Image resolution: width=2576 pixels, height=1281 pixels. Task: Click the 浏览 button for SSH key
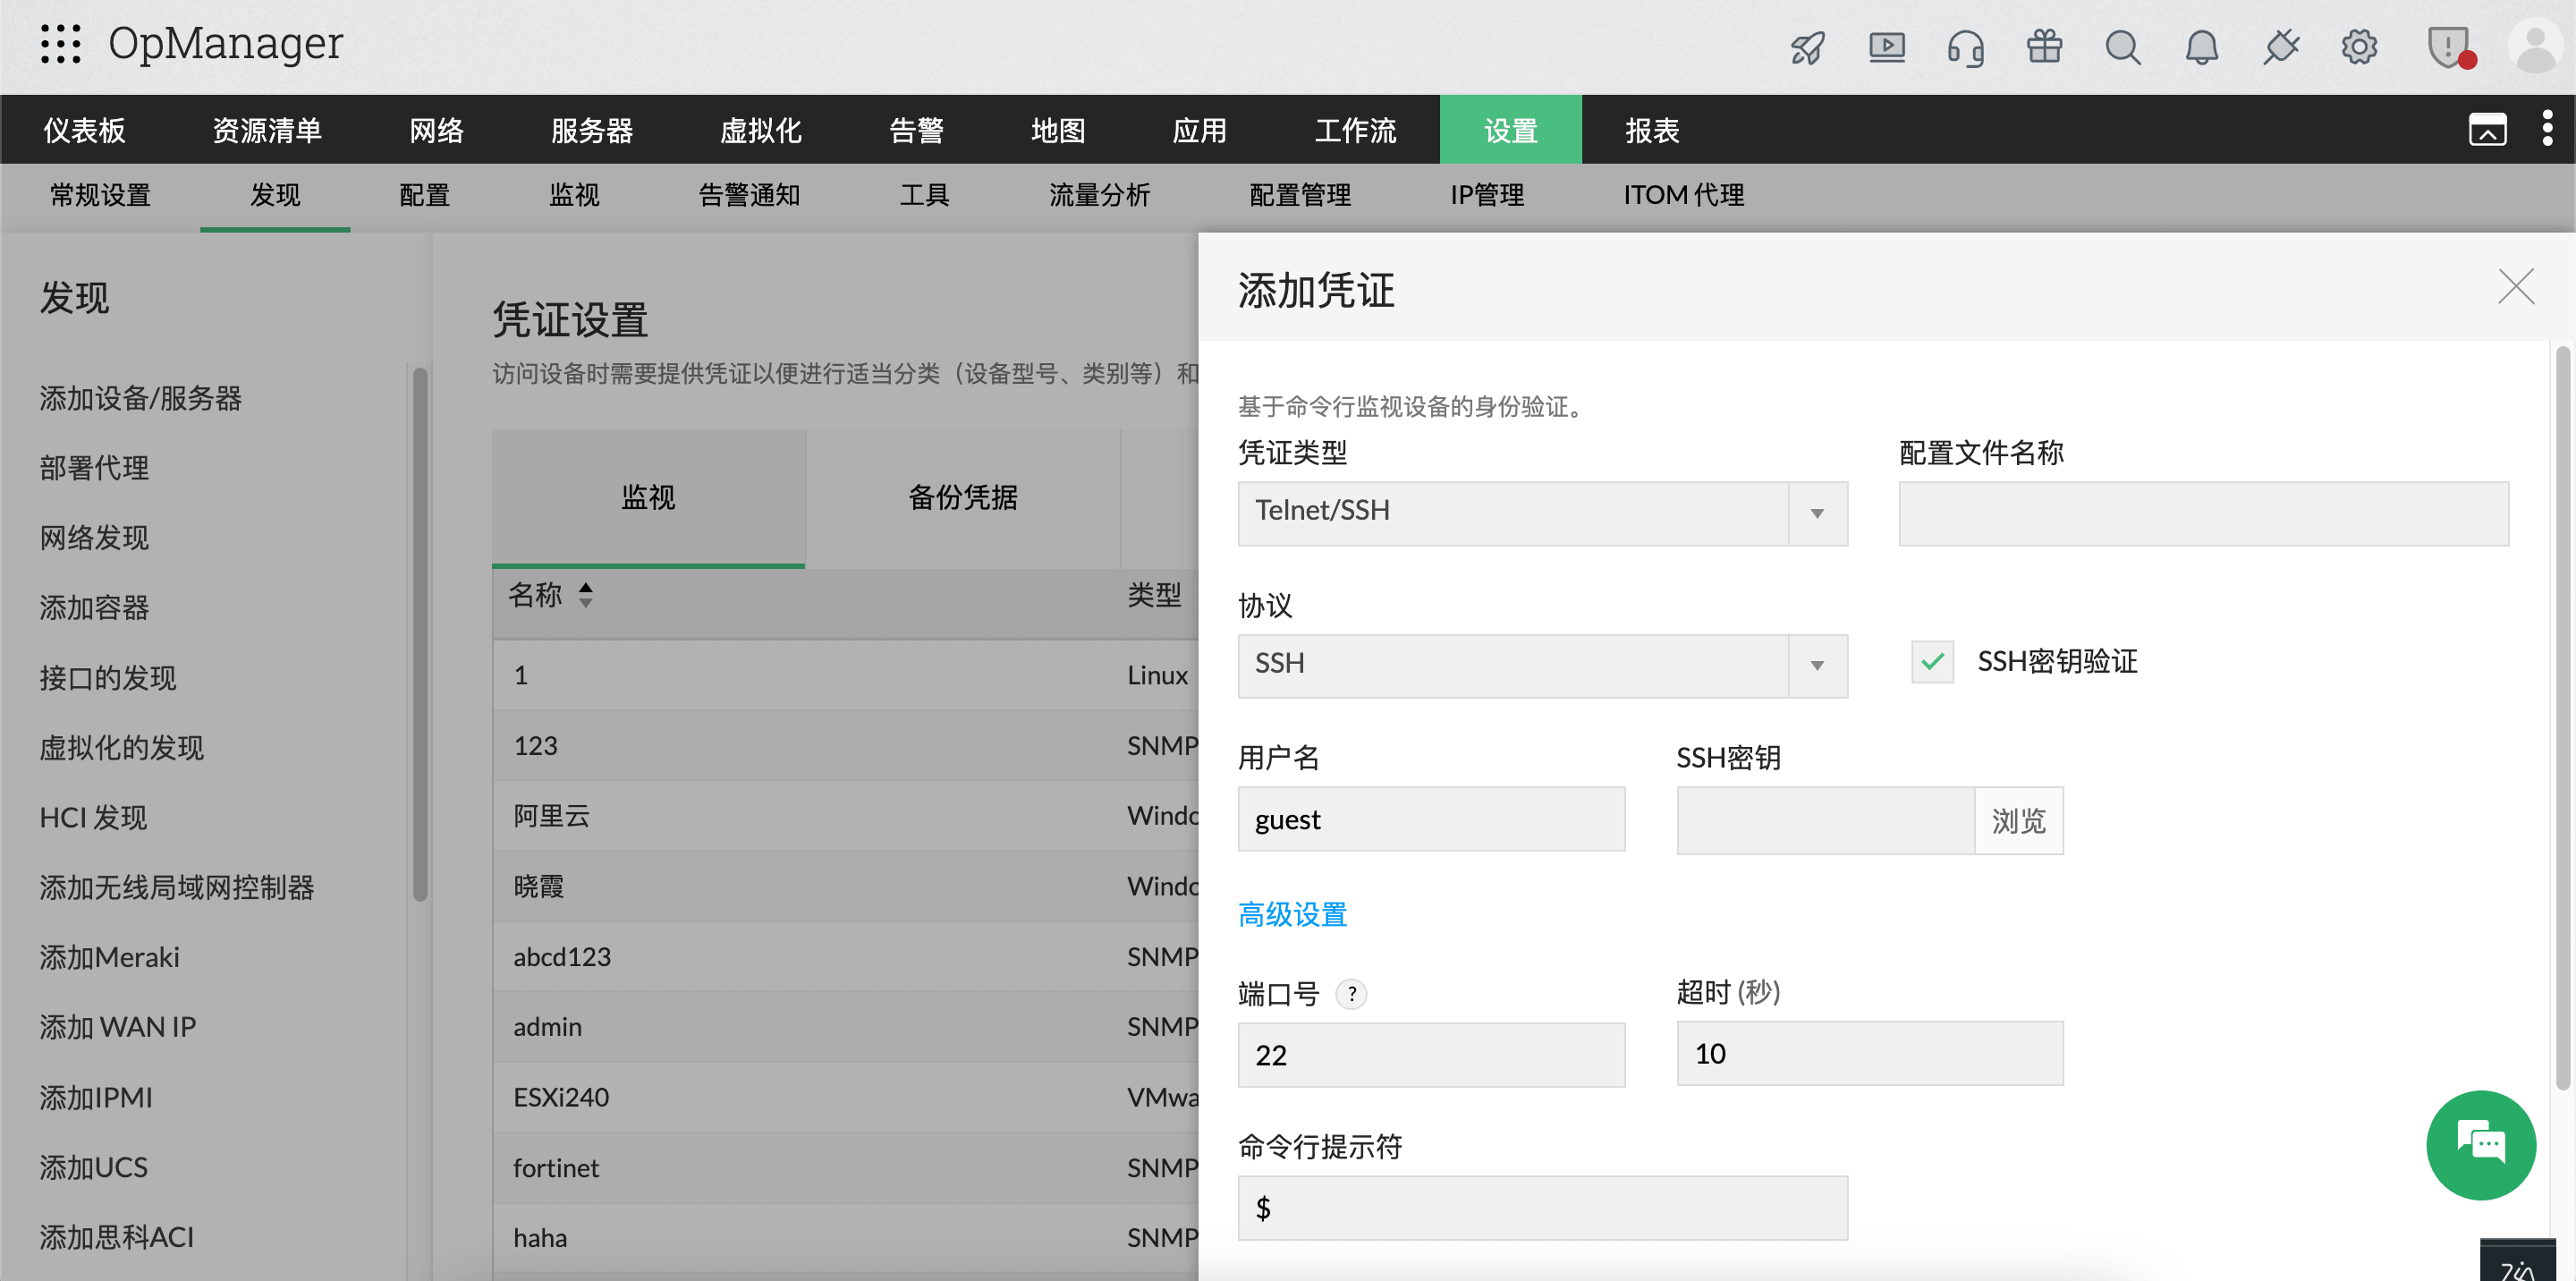[x=2018, y=821]
